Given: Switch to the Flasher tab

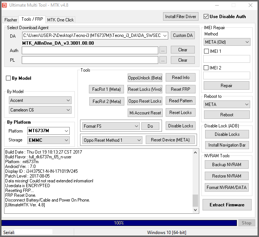Looking at the screenshot, I should pos(11,20).
